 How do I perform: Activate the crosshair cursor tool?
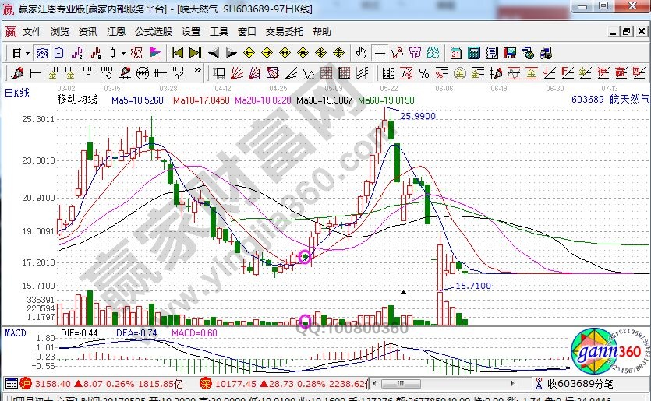380,53
